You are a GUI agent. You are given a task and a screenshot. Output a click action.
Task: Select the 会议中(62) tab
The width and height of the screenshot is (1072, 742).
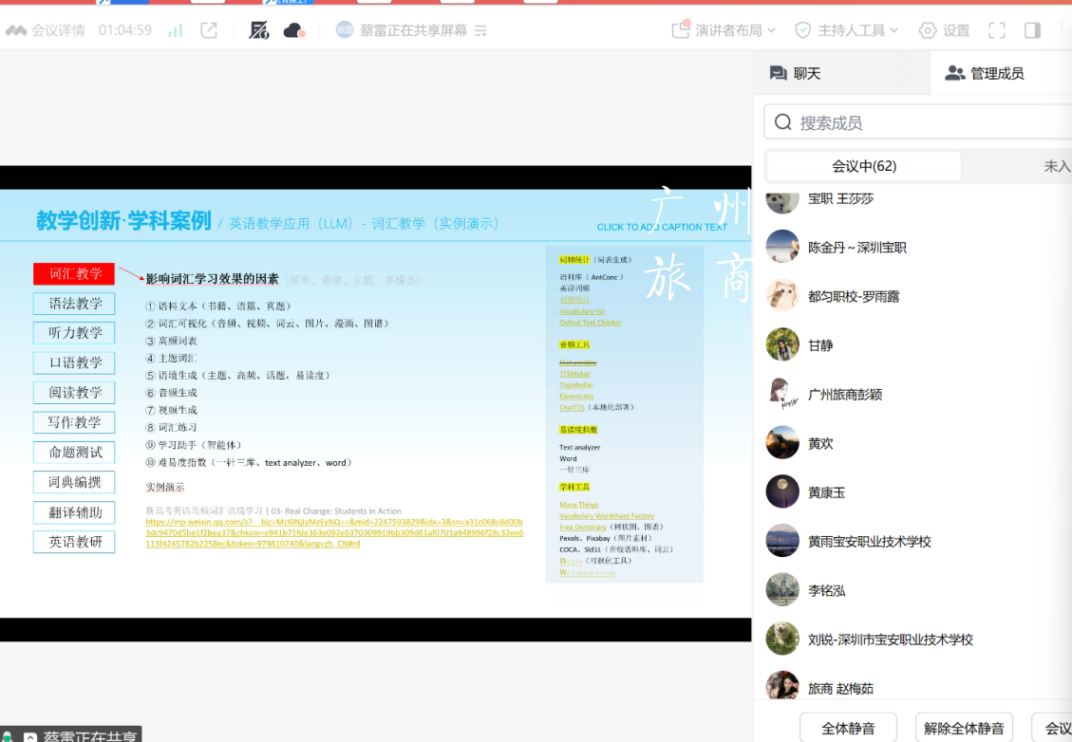click(x=863, y=166)
